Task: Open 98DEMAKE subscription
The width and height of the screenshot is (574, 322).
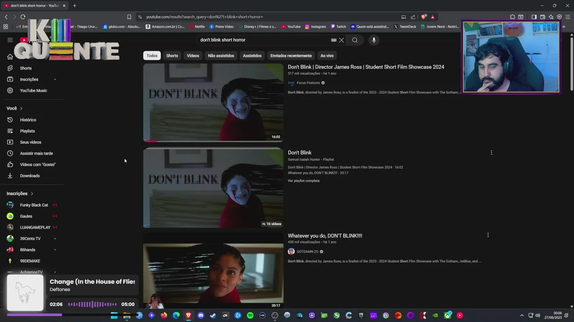Action: [x=30, y=261]
